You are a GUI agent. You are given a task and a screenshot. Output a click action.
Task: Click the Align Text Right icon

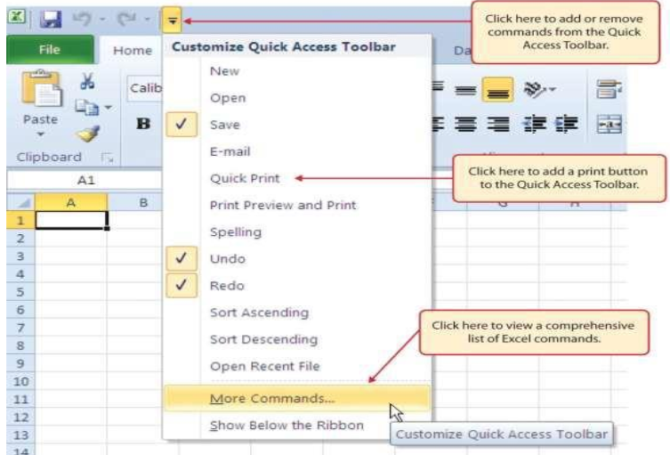[x=498, y=124]
